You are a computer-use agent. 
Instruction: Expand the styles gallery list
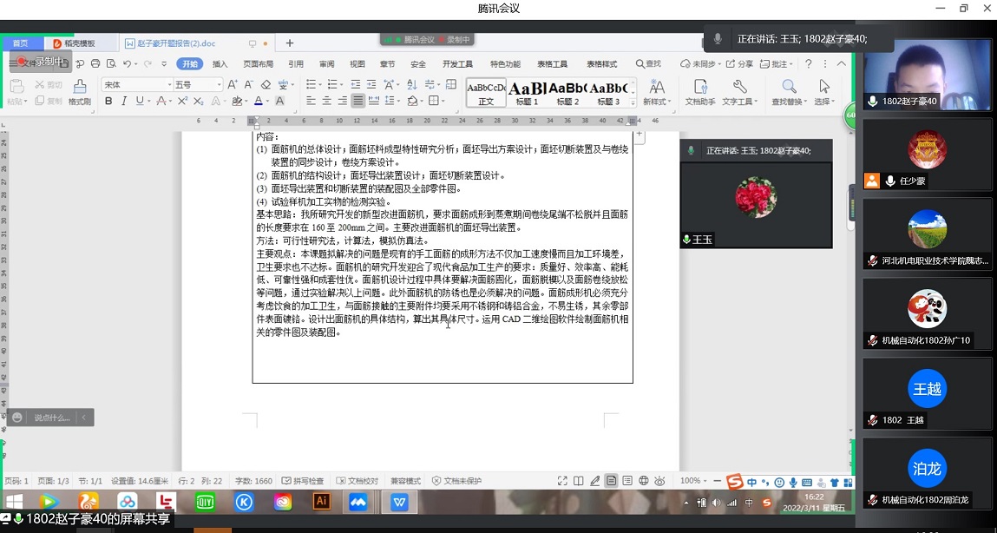tap(633, 103)
